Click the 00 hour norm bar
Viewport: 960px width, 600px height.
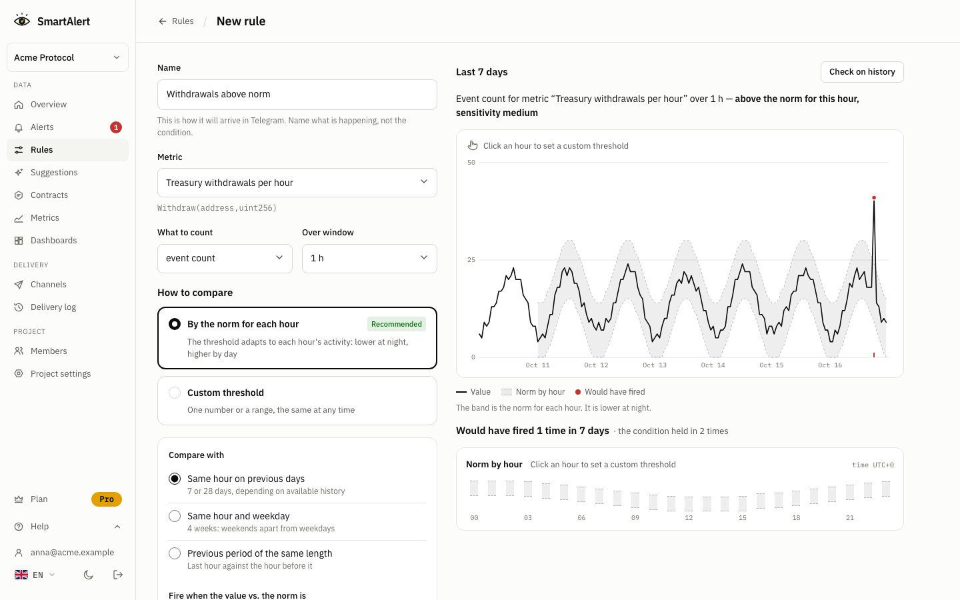pyautogui.click(x=474, y=489)
